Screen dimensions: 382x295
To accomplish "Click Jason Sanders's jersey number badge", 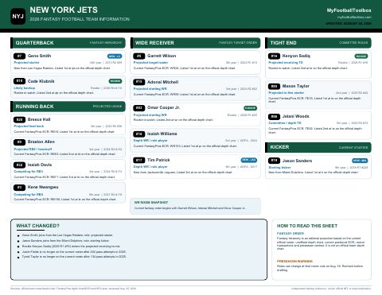I will tap(274, 161).
